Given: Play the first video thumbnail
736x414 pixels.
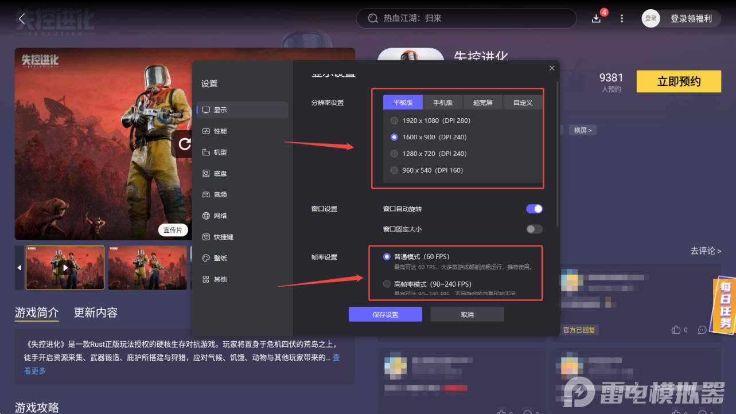Looking at the screenshot, I should (x=65, y=268).
